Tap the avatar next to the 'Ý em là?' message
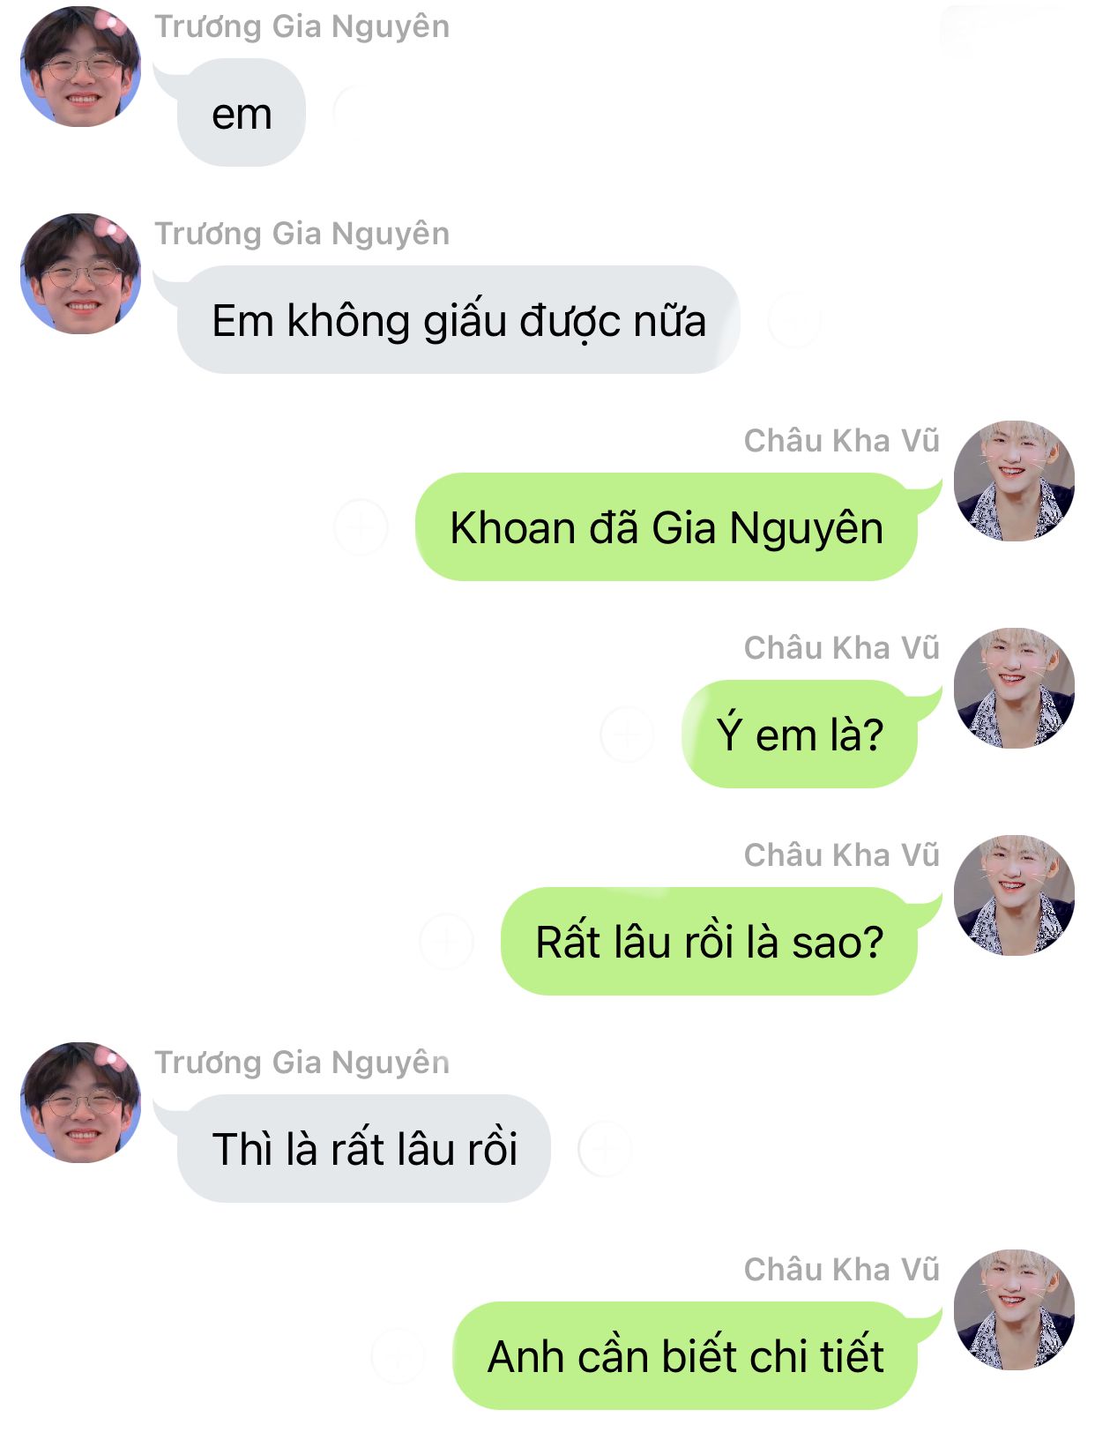Image resolution: width=1095 pixels, height=1432 pixels. (1014, 689)
